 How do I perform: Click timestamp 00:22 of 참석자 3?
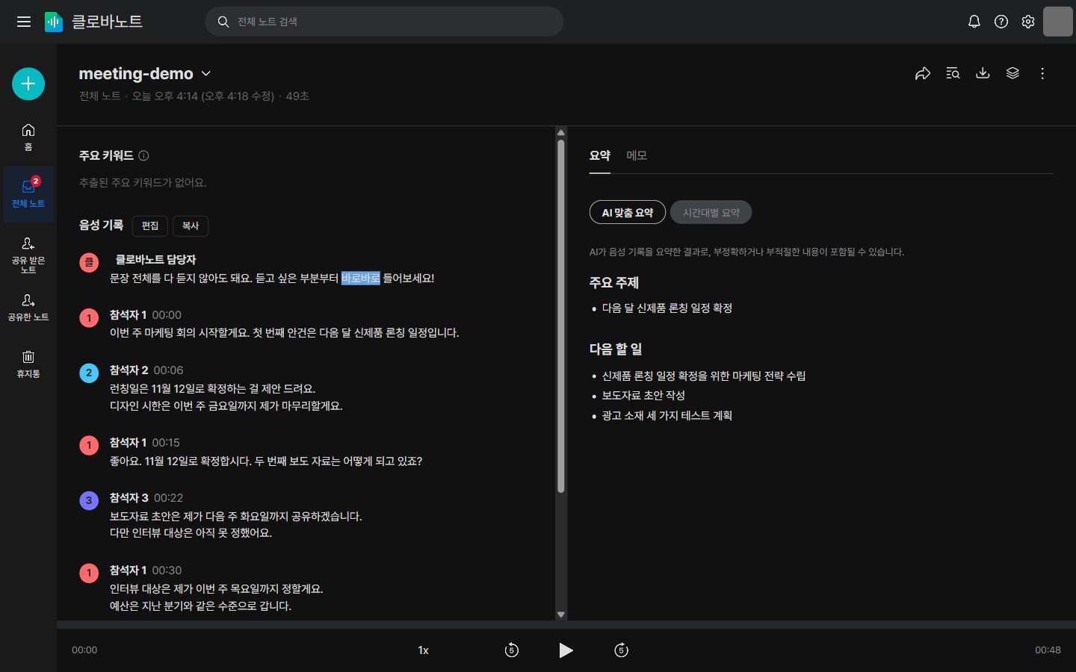(168, 498)
